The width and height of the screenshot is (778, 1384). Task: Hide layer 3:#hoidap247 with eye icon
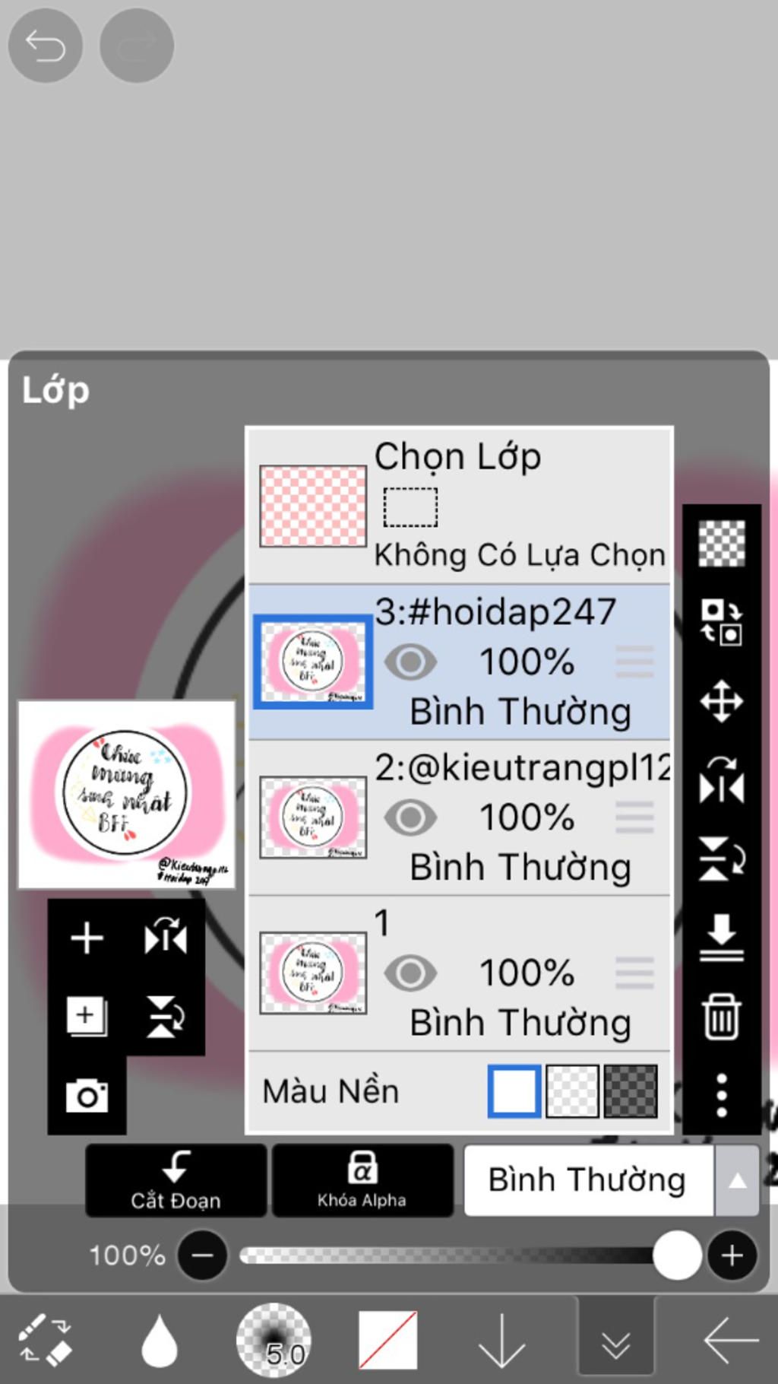[410, 662]
